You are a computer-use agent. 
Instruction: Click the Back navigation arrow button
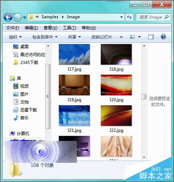point(8,17)
